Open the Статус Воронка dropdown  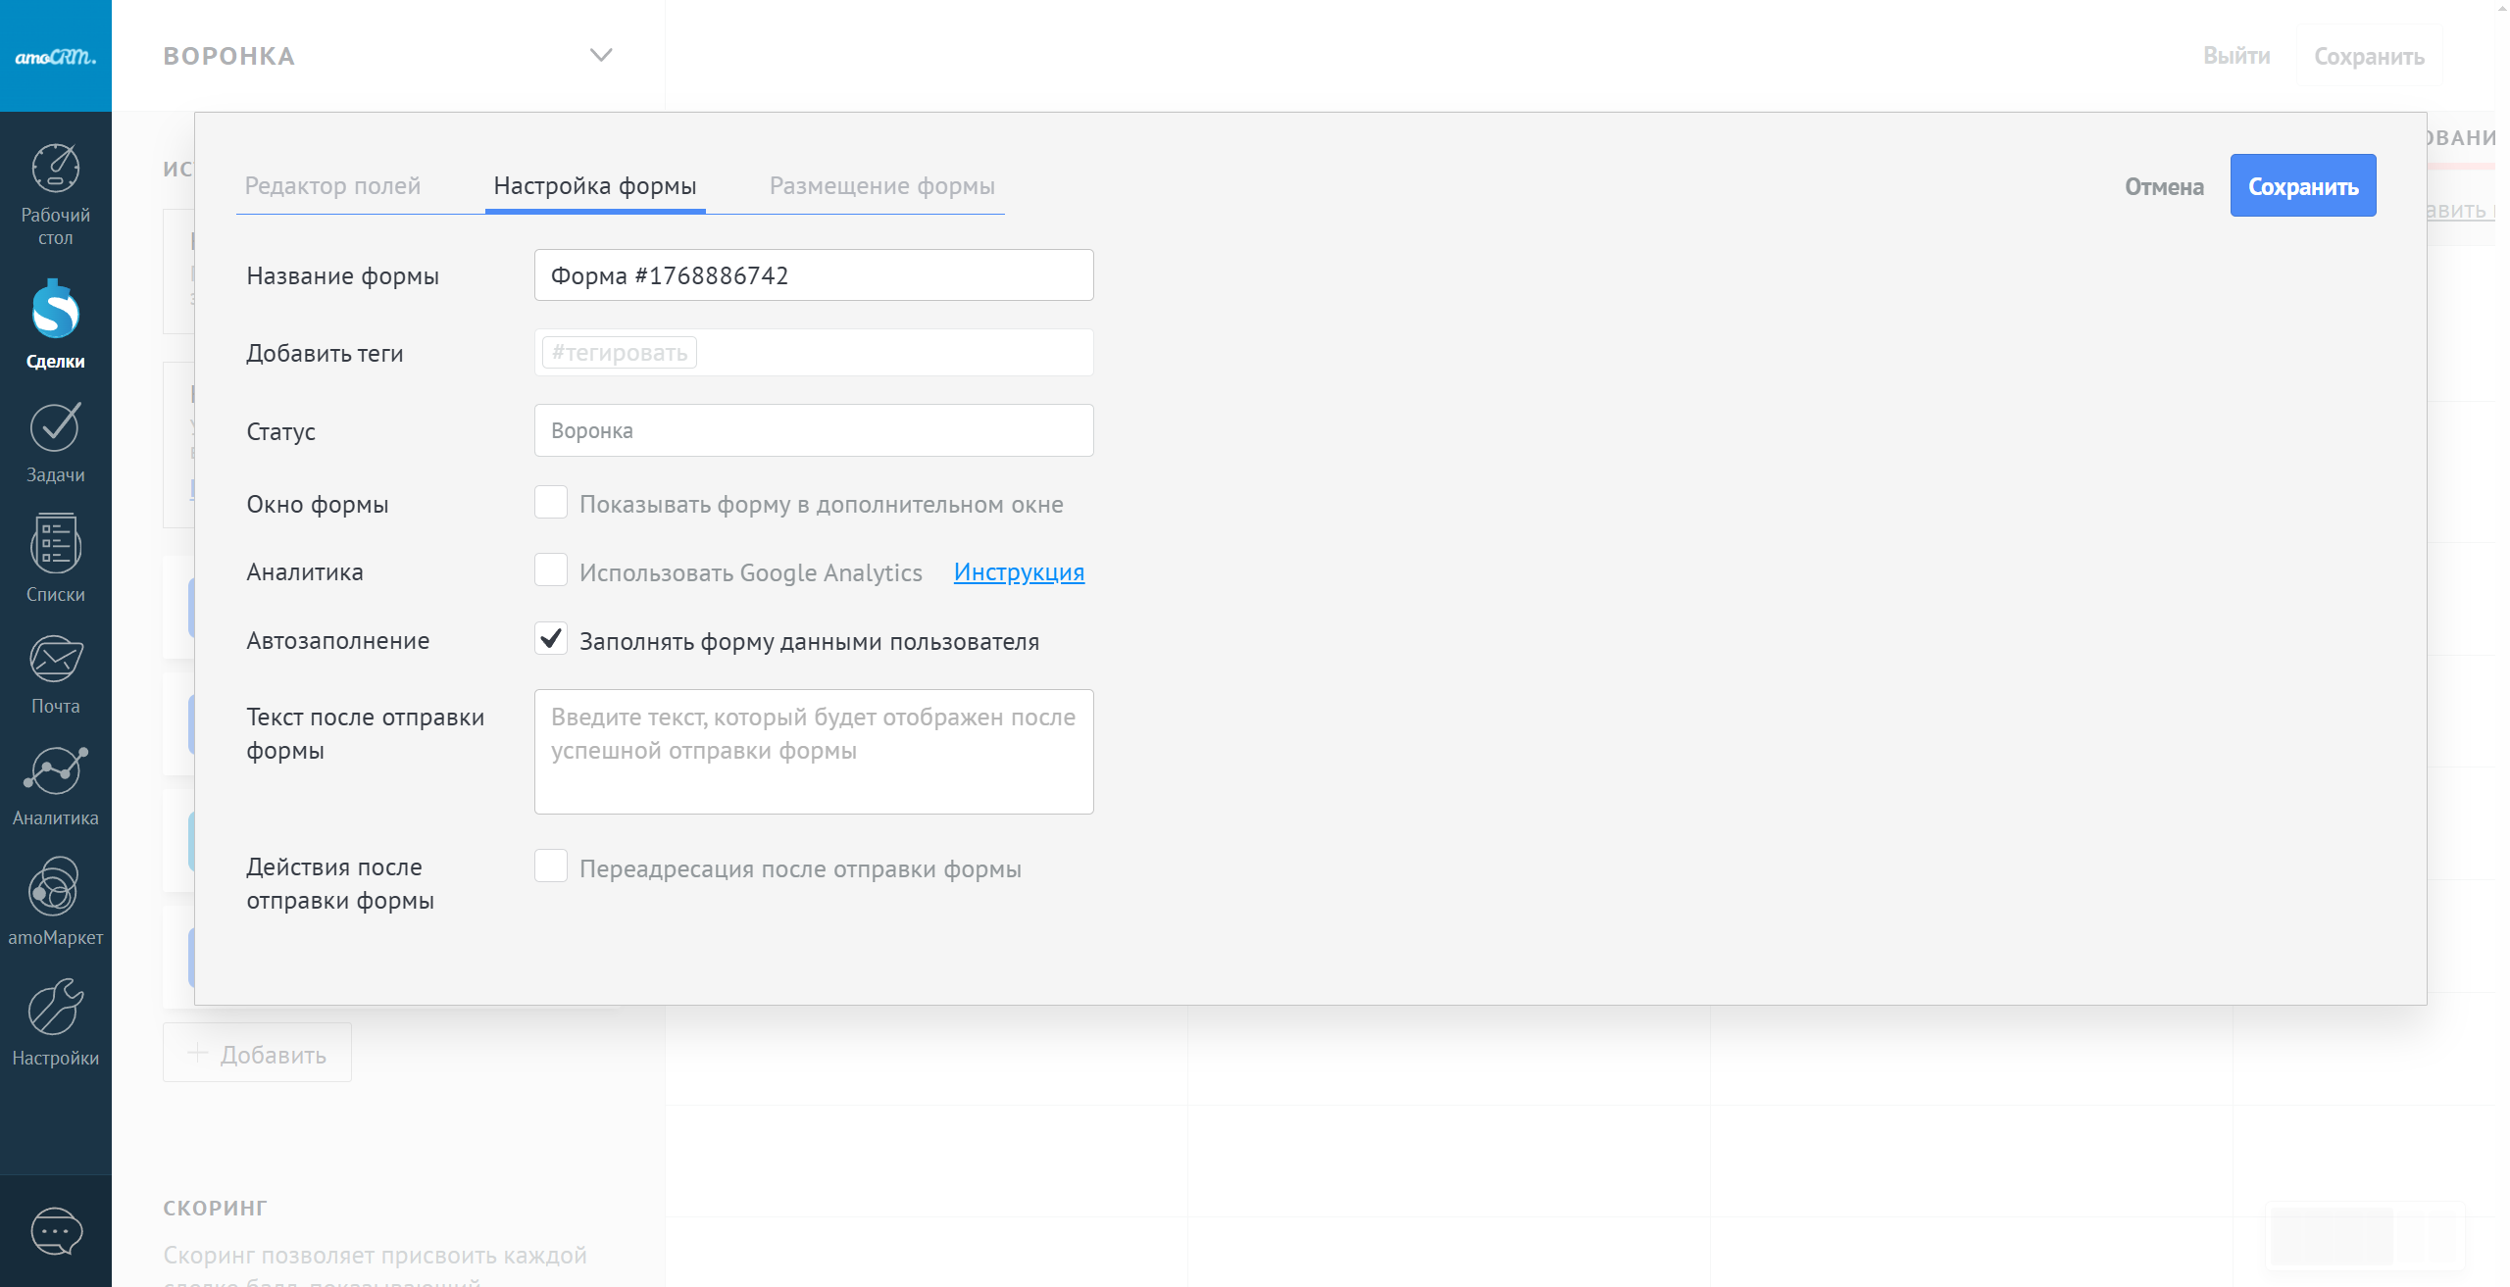coord(813,430)
